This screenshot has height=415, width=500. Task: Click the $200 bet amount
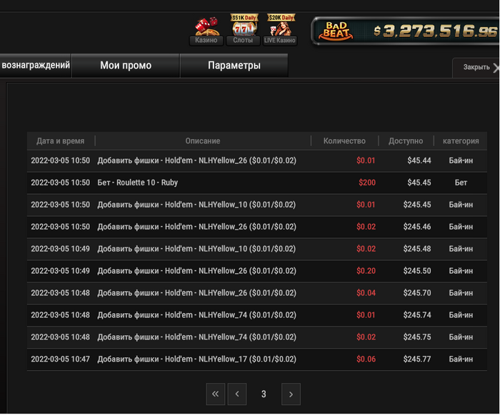(x=367, y=183)
